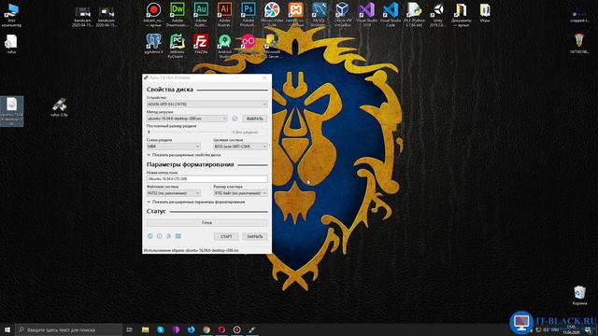Select the Игры folder desktop icon
598x336 pixels.
click(x=485, y=12)
